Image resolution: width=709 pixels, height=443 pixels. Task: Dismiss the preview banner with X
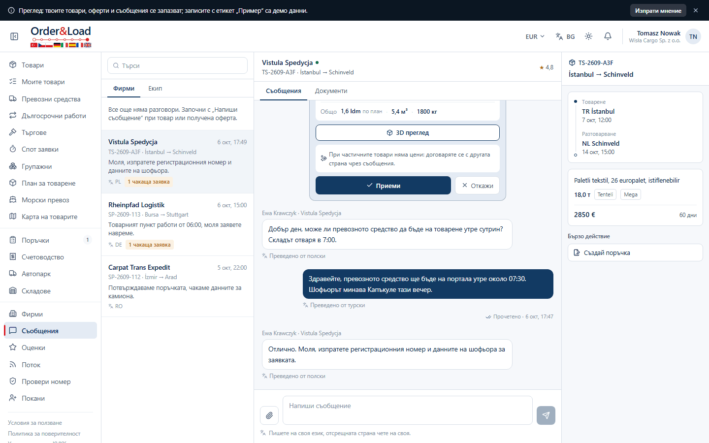[696, 10]
